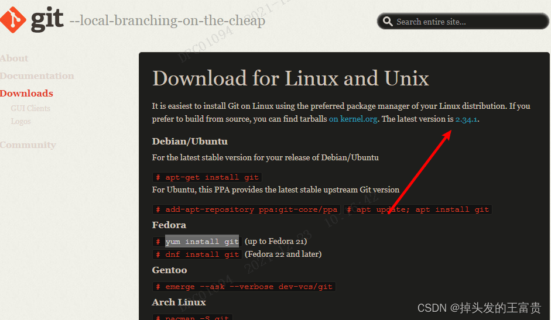Go to the GUI Clients subpage

coord(30,108)
